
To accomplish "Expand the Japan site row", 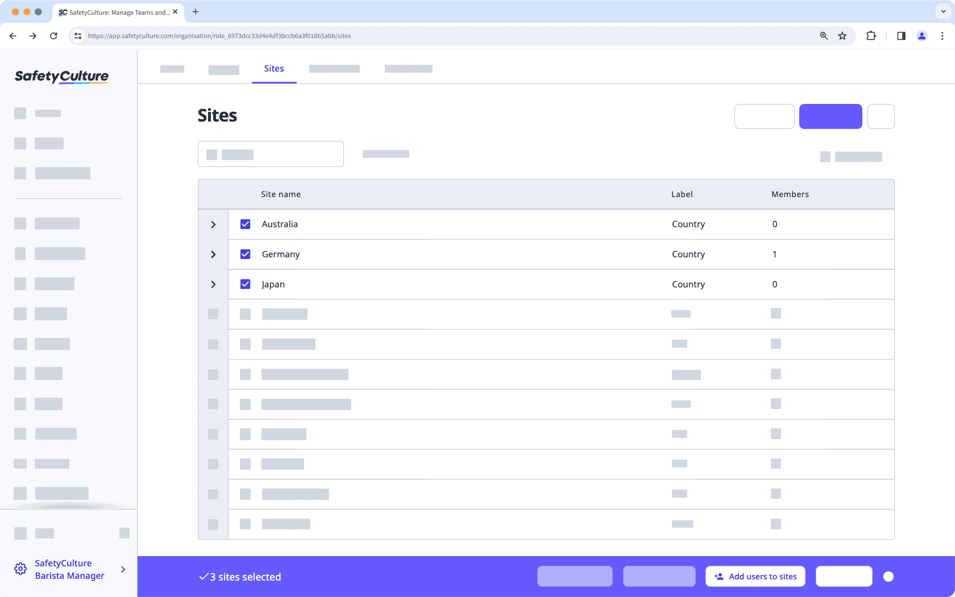I will [213, 284].
